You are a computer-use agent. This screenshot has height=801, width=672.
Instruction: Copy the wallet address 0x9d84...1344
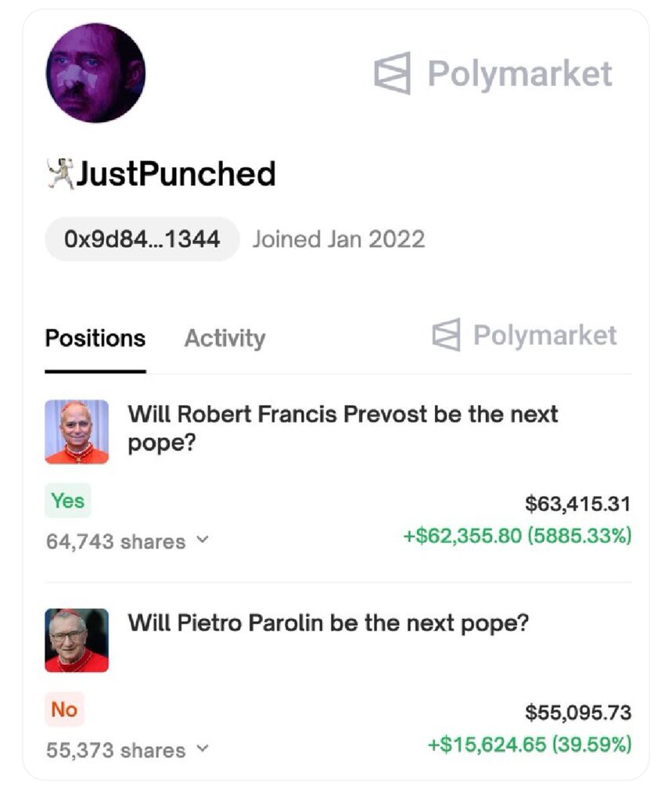(x=142, y=239)
